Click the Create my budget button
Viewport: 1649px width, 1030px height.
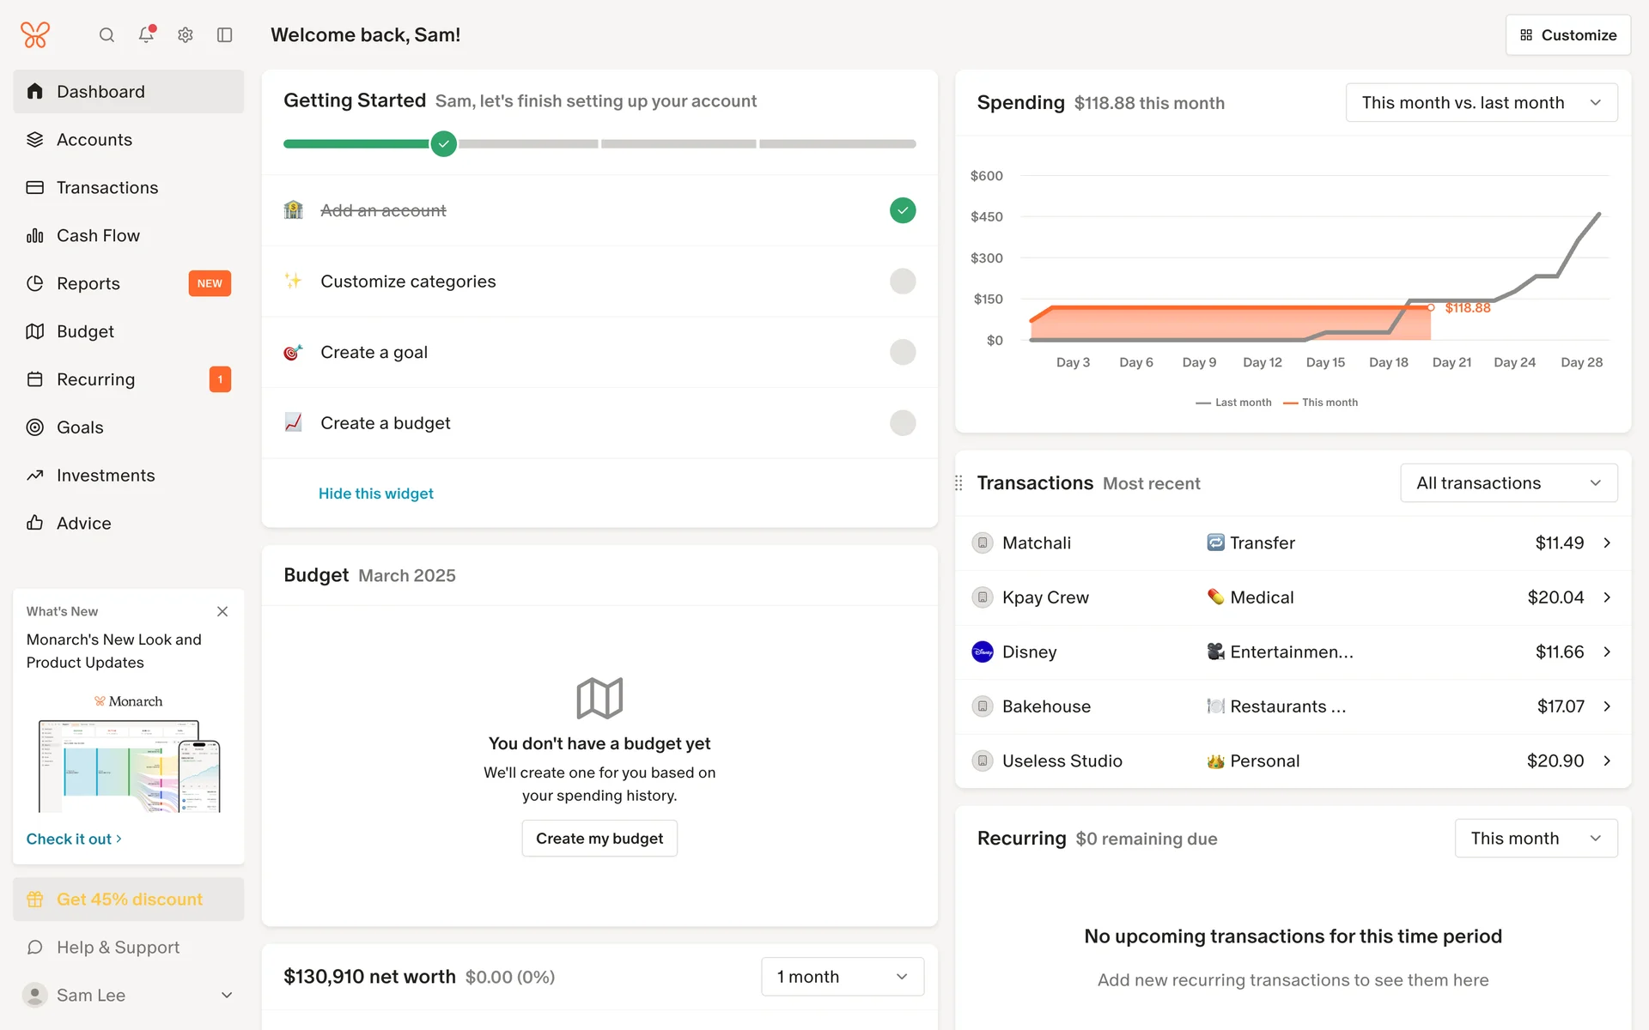[599, 839]
